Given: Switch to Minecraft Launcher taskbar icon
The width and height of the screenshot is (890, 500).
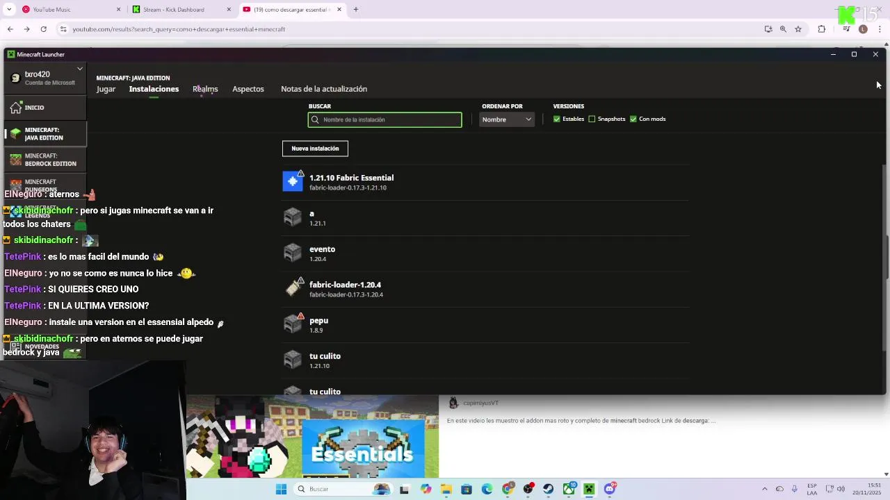Looking at the screenshot, I should 589,489.
